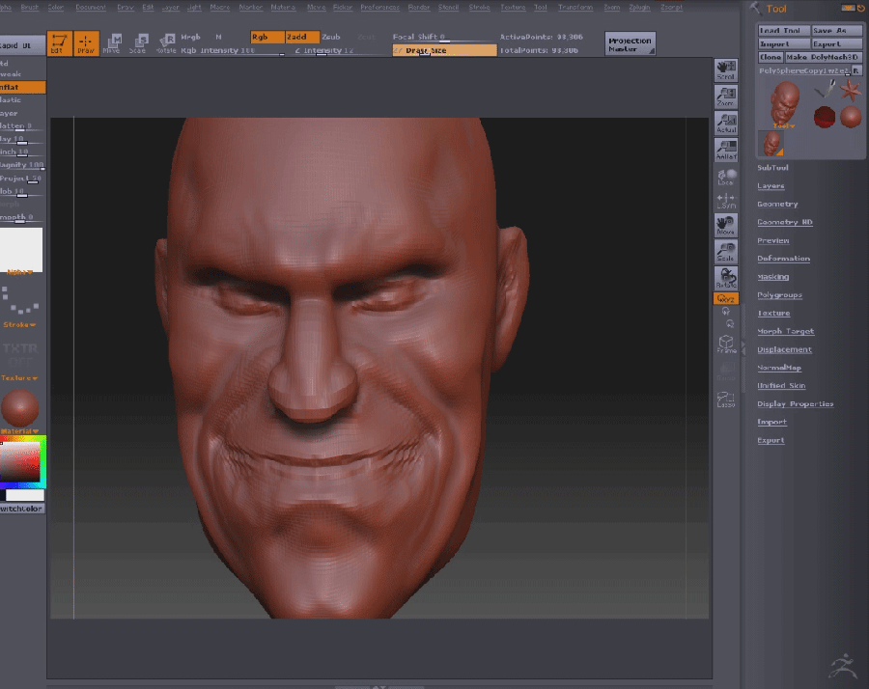Open the Zplugin menu
Image resolution: width=869 pixels, height=689 pixels.
(x=639, y=7)
